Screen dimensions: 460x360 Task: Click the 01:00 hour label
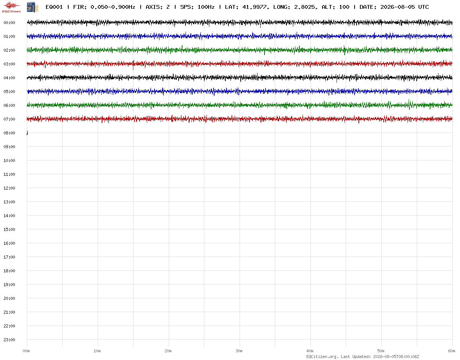click(9, 36)
